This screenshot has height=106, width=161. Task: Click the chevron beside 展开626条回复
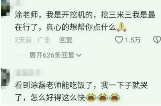tap(79, 55)
